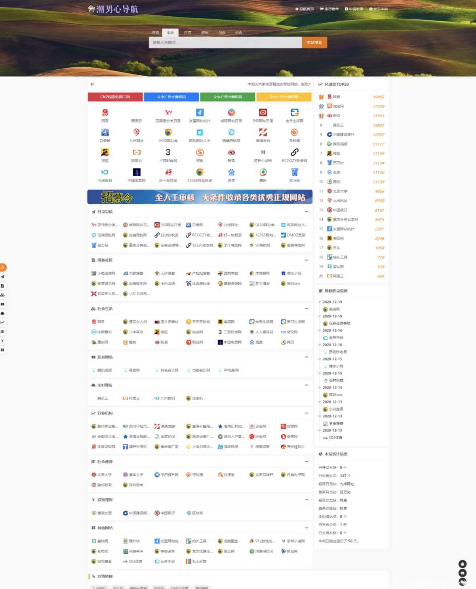Open the 招募令 recruitment banner

pyautogui.click(x=200, y=197)
